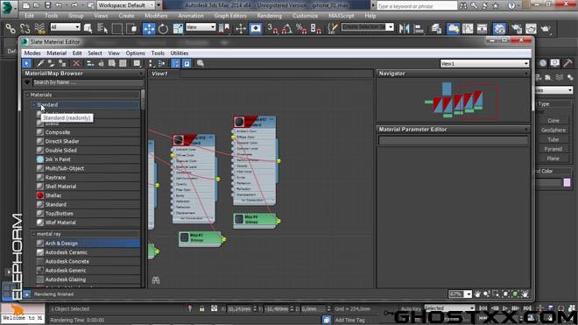578x325 pixels.
Task: Choose Rectangular Selection Region tool
Action: [116, 28]
